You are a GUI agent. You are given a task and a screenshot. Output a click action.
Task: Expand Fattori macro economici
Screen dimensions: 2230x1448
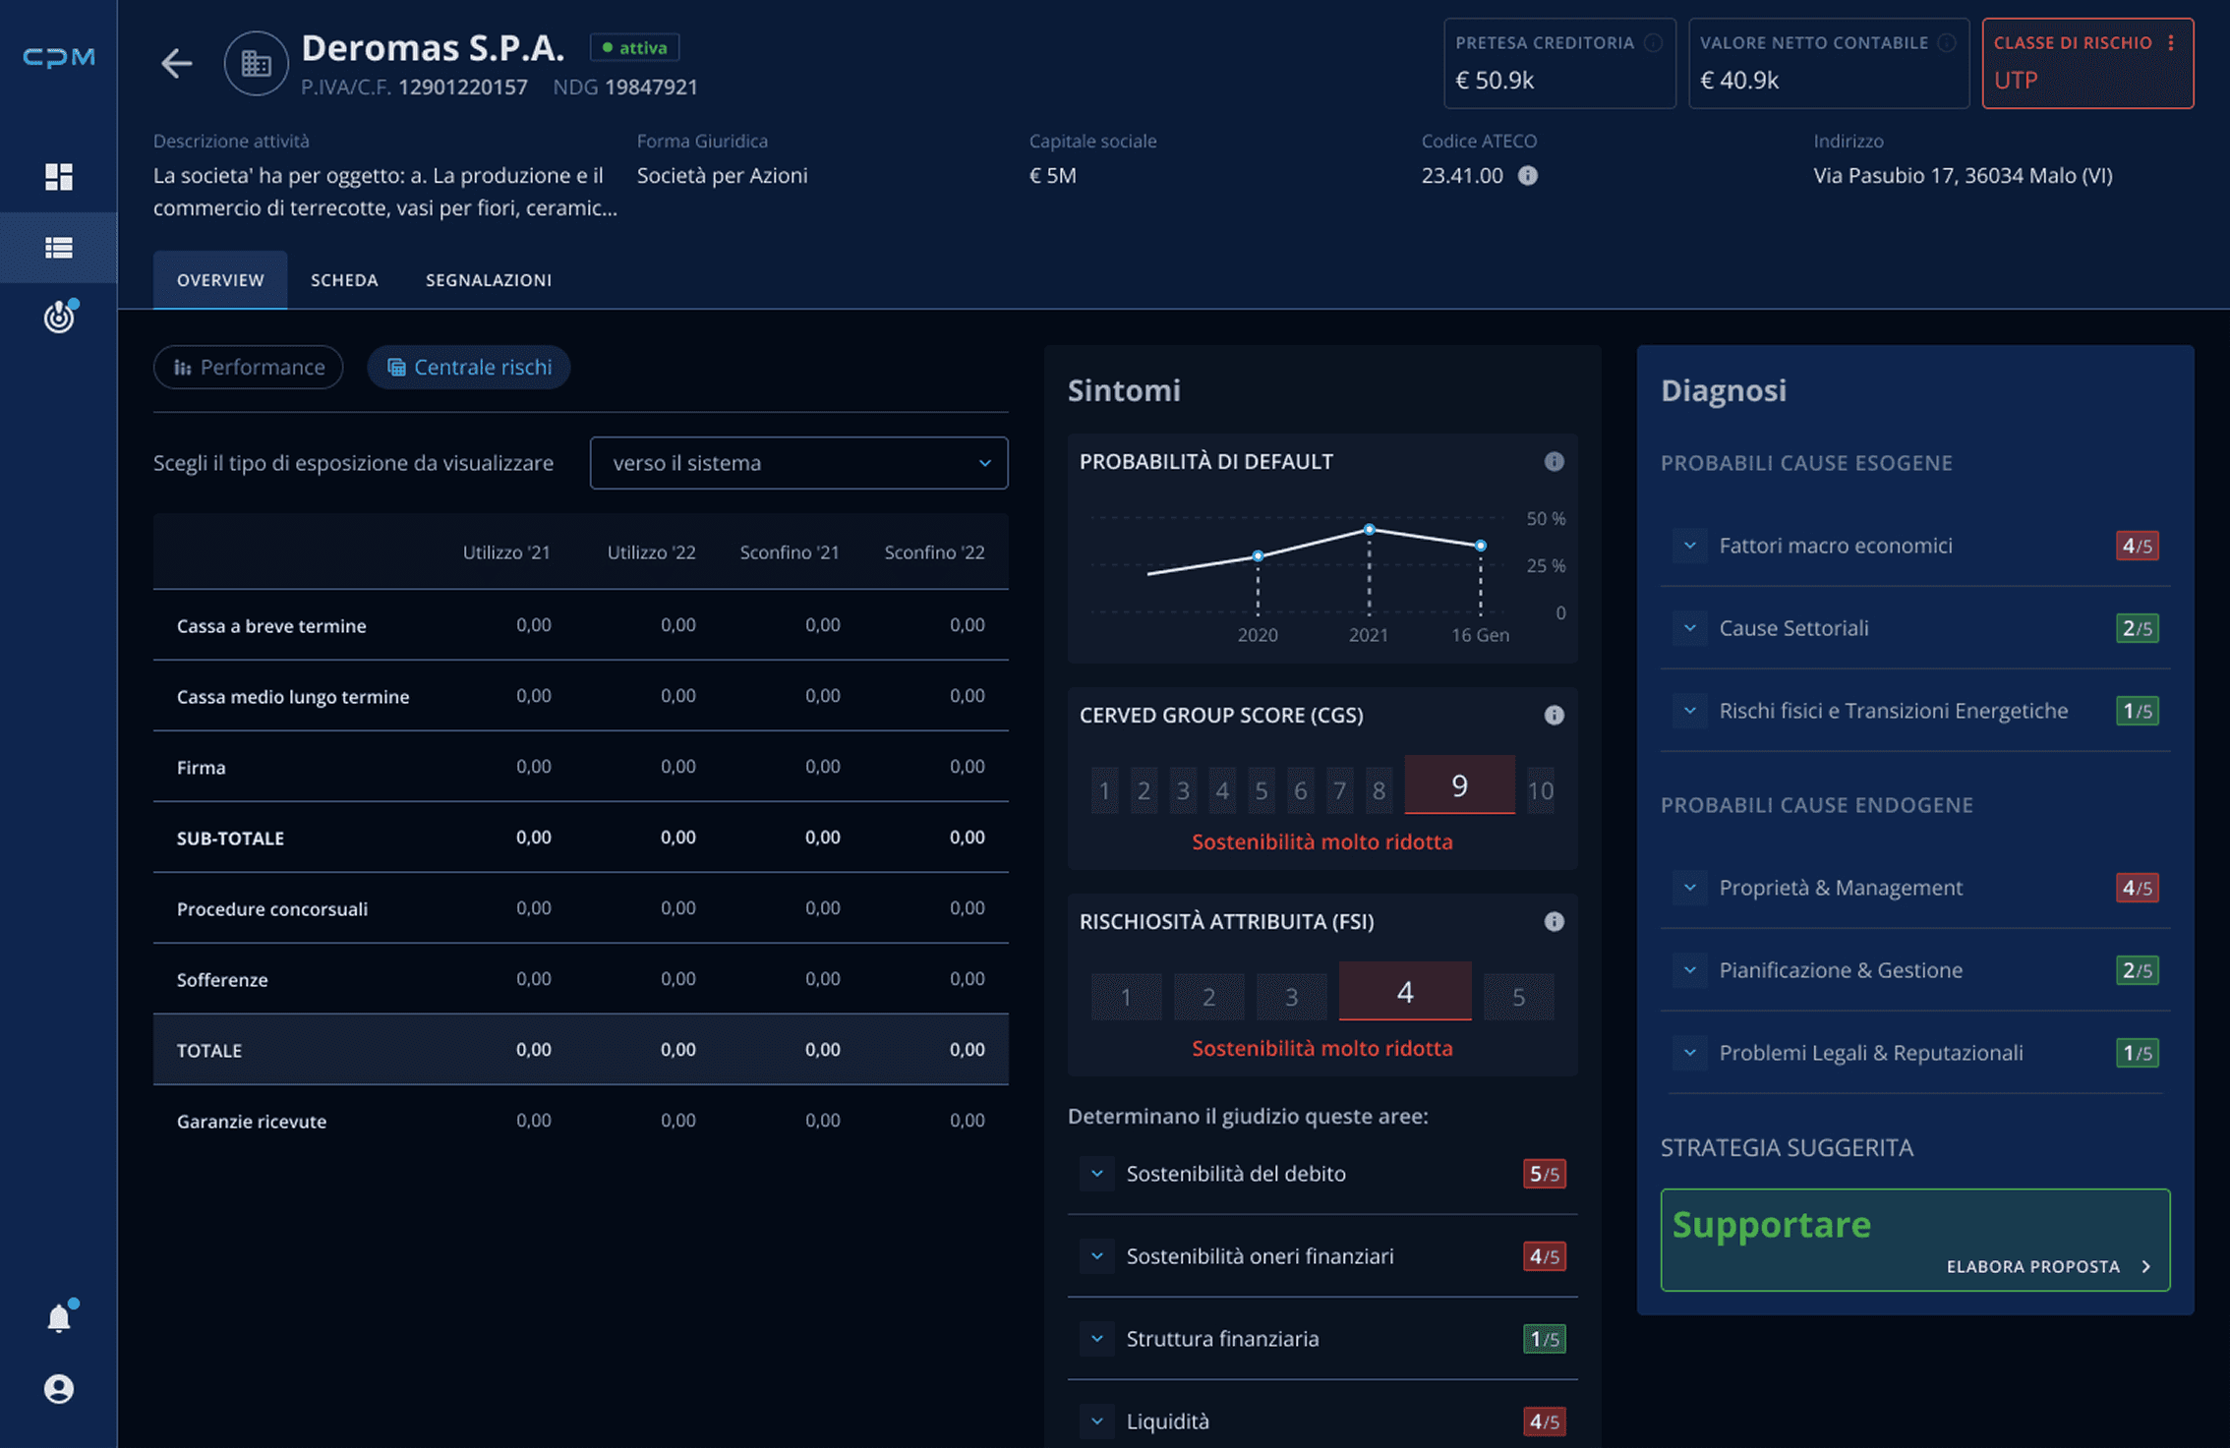point(1689,545)
